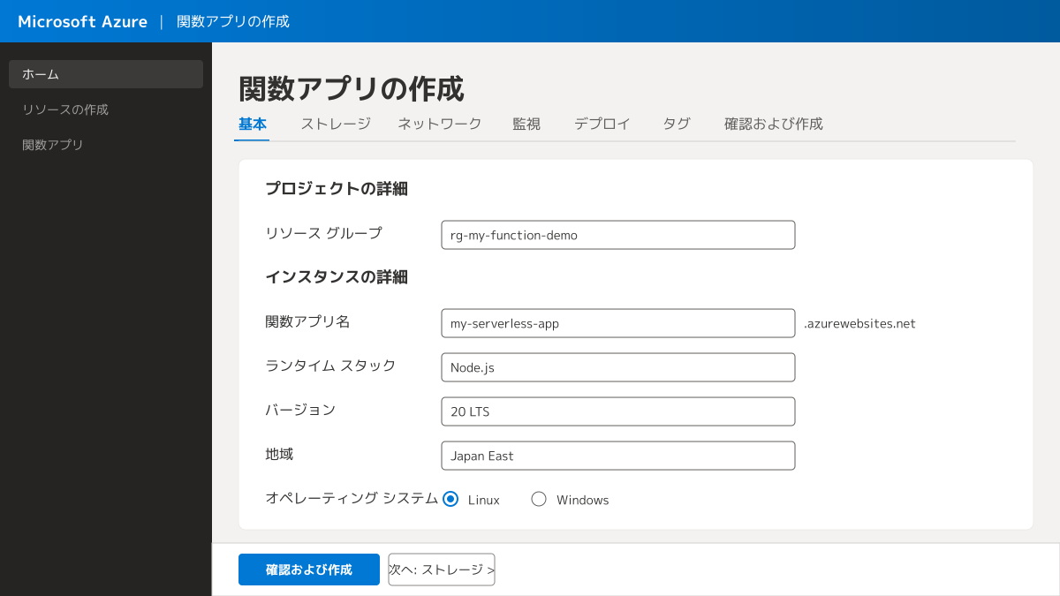Focus the リソース グループ field
1060x596 pixels.
(618, 235)
